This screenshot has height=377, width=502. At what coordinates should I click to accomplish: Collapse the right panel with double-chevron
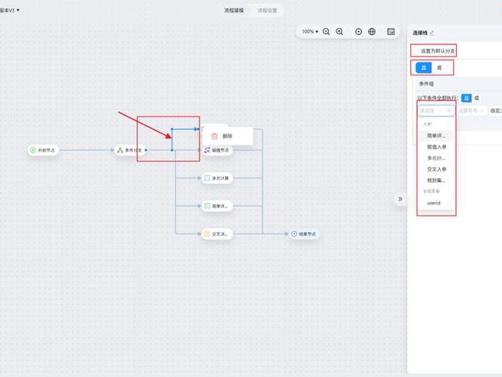pyautogui.click(x=400, y=199)
